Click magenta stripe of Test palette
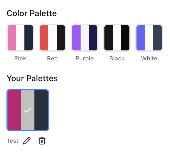 tap(14, 110)
